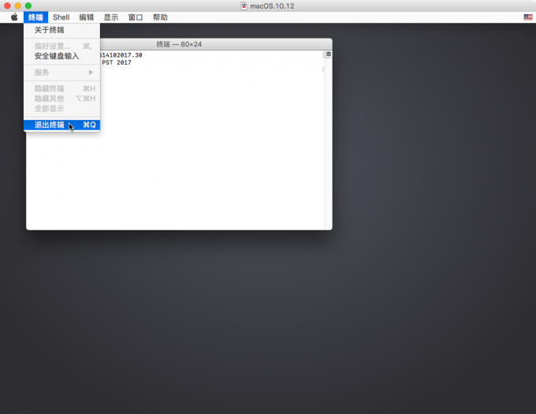Click the terminal title 终端 — 80×24
Viewport: 536px width, 414px height.
coord(179,44)
